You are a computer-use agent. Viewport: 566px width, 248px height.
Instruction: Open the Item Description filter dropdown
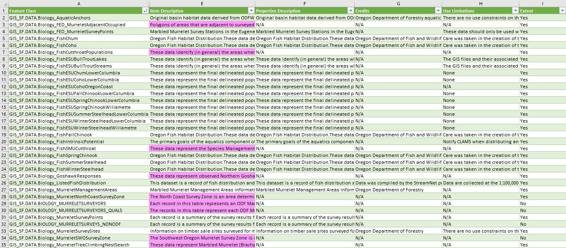coord(251,11)
